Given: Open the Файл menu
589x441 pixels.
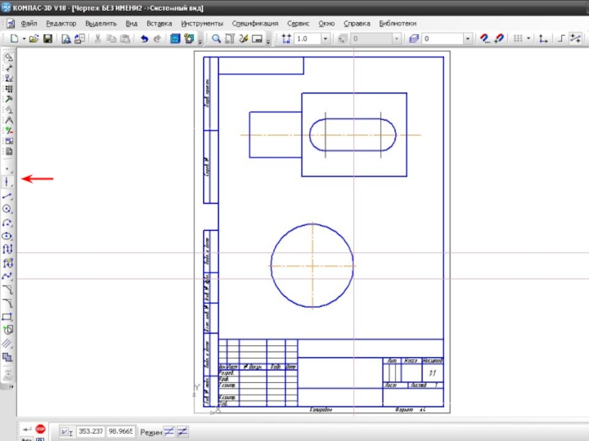Looking at the screenshot, I should pyautogui.click(x=29, y=24).
